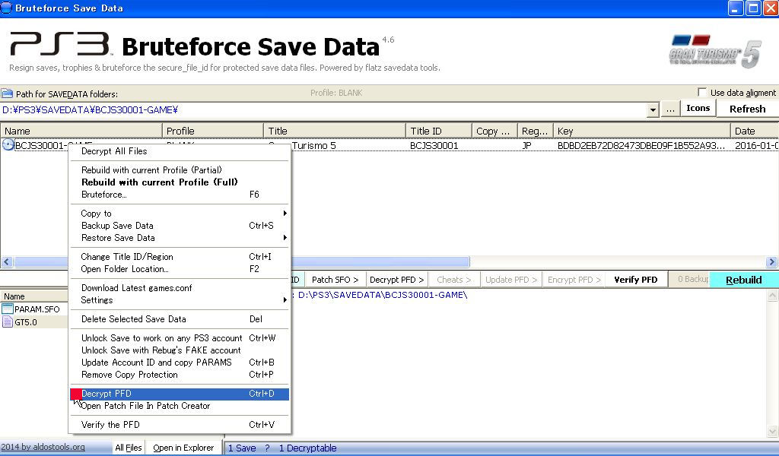Click the Bruteforce application icon in titlebar
The height and width of the screenshot is (456, 779).
[8, 8]
